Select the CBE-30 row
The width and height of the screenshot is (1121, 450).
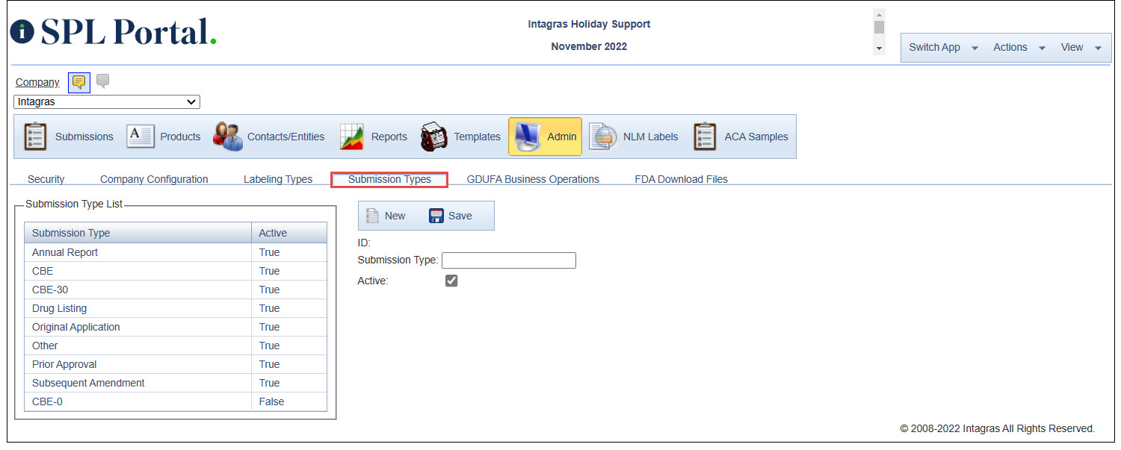pyautogui.click(x=176, y=290)
